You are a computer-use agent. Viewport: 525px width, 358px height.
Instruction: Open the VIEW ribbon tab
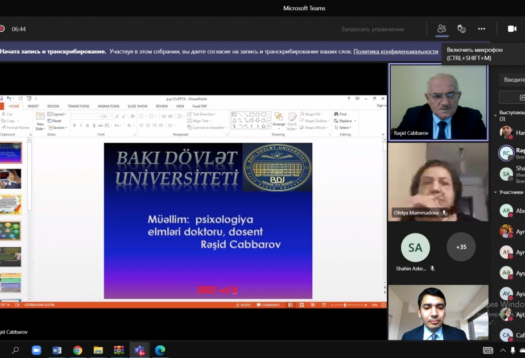coord(180,106)
